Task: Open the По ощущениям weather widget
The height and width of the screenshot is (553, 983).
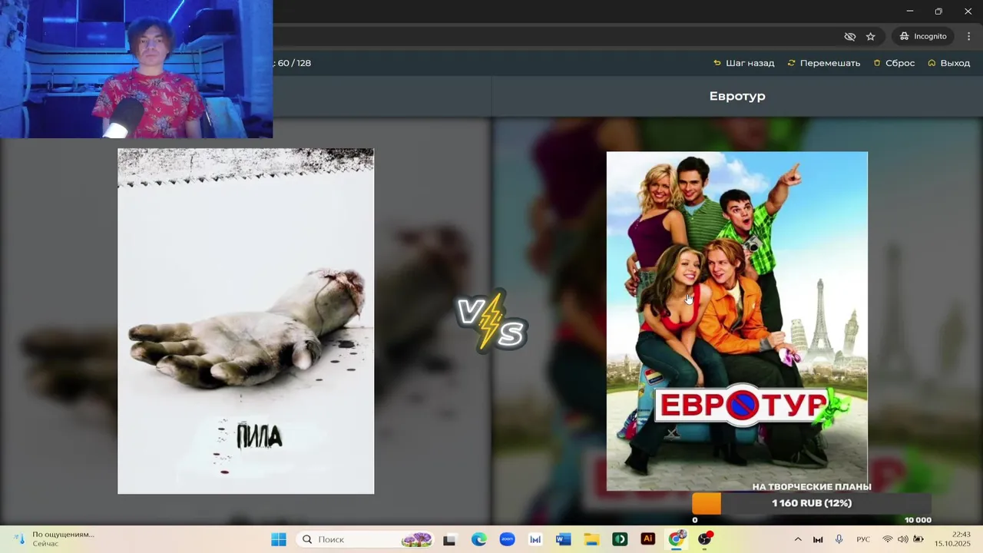Action: click(55, 539)
